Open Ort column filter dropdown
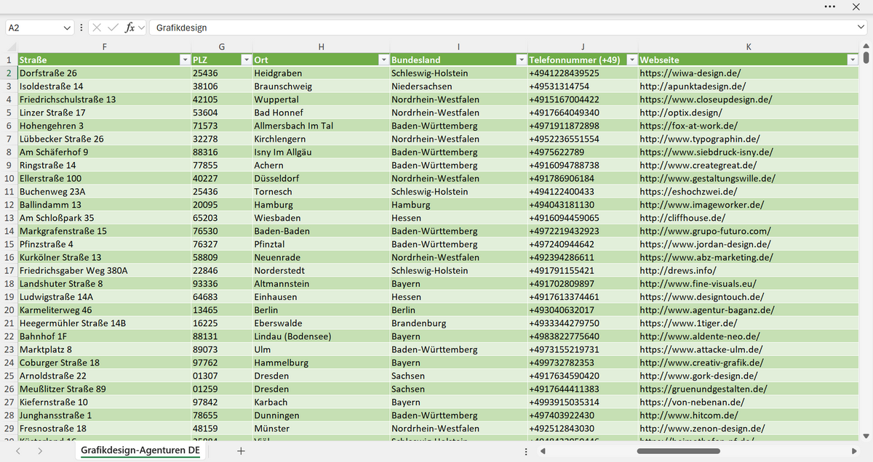The width and height of the screenshot is (873, 462). (383, 60)
